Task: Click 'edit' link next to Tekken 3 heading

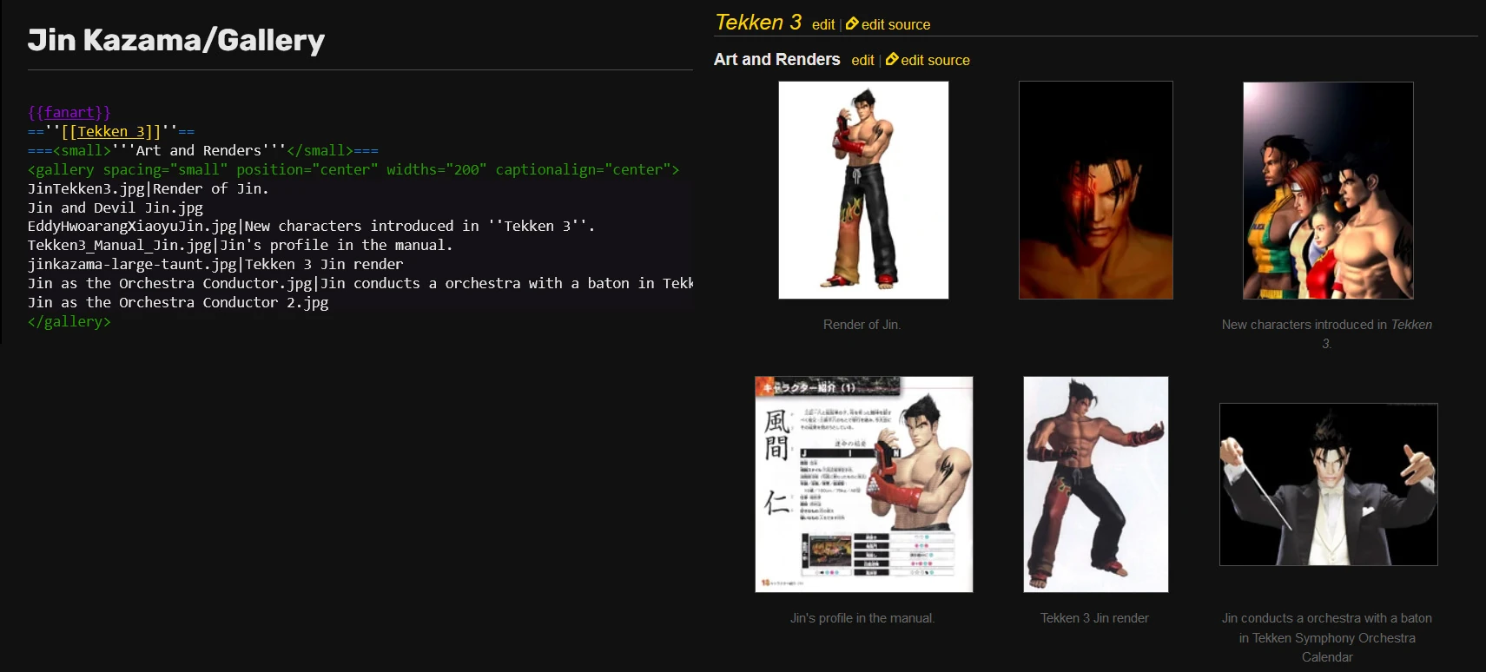Action: pos(823,25)
